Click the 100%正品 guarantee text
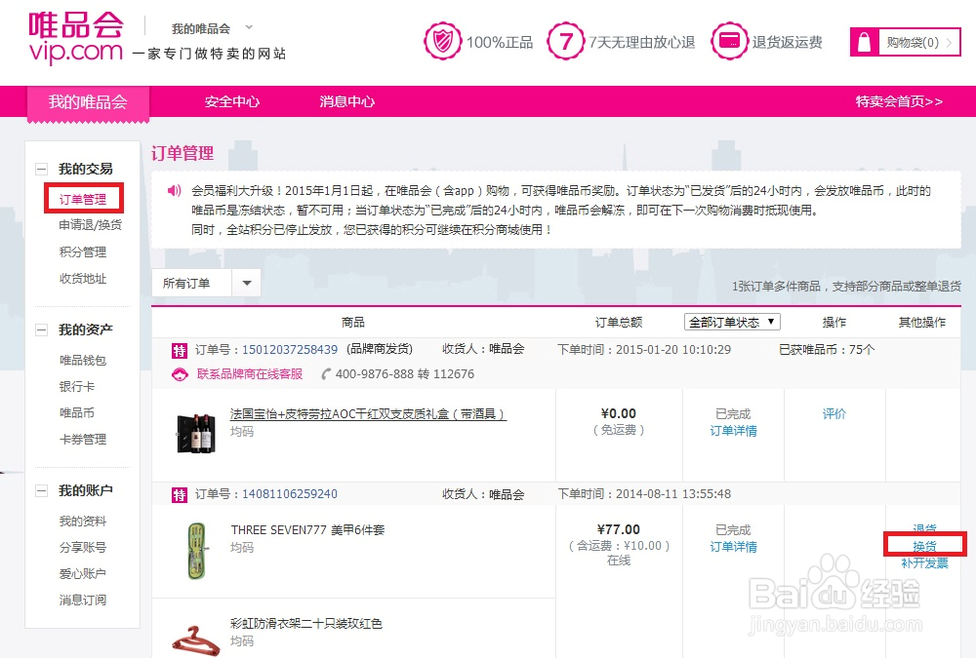 point(500,42)
